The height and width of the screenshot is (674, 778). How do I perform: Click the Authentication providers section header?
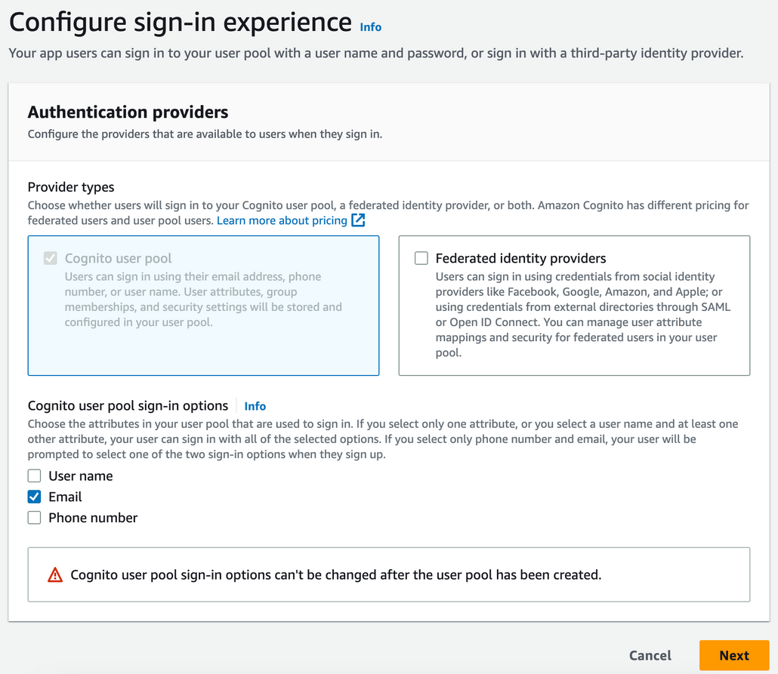click(127, 112)
